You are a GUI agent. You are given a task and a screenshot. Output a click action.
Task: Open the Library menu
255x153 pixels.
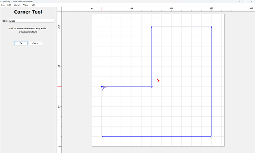point(17,5)
